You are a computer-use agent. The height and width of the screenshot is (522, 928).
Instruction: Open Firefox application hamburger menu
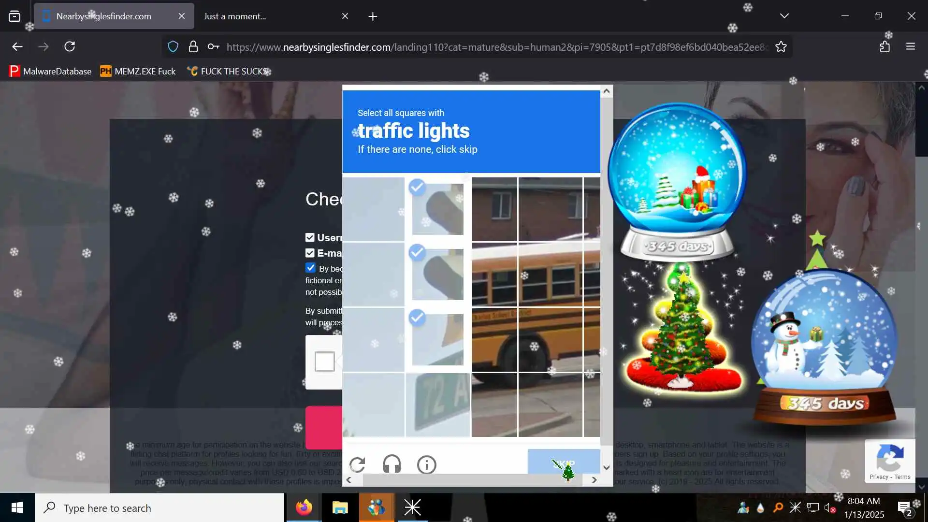coord(911,46)
